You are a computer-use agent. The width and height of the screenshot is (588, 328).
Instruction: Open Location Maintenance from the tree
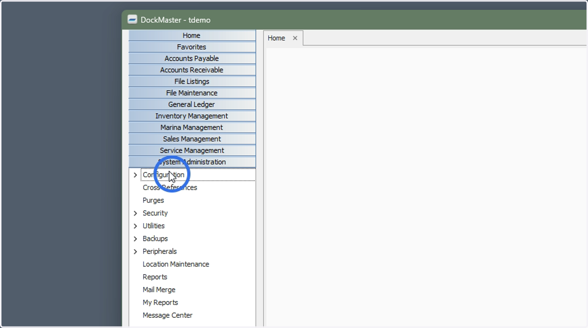tap(176, 264)
